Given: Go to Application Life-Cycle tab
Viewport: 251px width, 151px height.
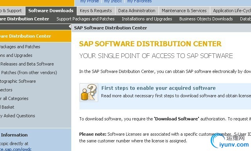Looking at the screenshot, I should click(x=231, y=11).
